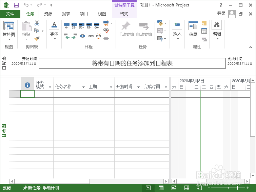Switch to Resource Sheet view in status bar
Viewport: 256px width, 192px height.
click(186, 188)
